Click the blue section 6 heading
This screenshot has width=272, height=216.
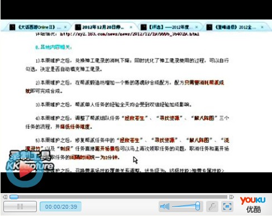(x=53, y=47)
